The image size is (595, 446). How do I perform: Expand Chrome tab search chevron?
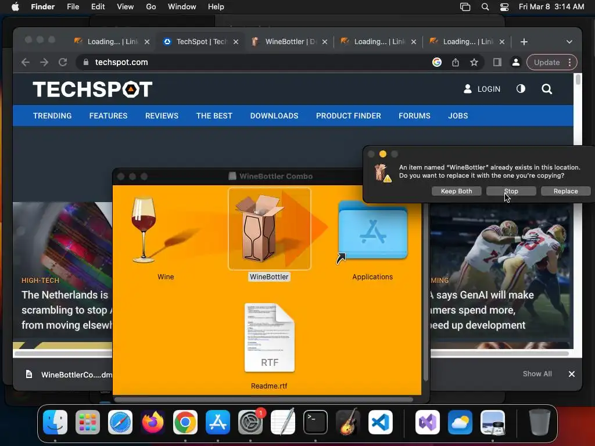569,42
